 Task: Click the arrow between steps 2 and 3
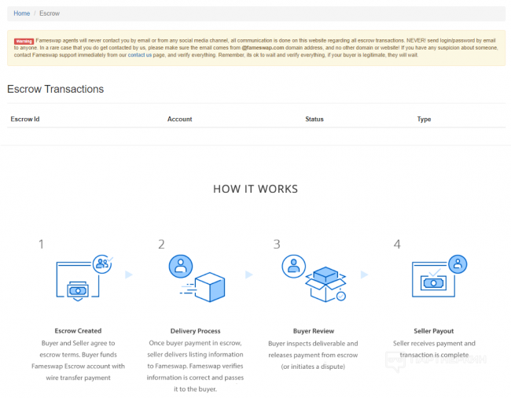(x=249, y=275)
